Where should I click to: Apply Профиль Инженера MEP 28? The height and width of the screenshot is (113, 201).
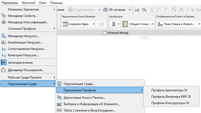point(171,97)
